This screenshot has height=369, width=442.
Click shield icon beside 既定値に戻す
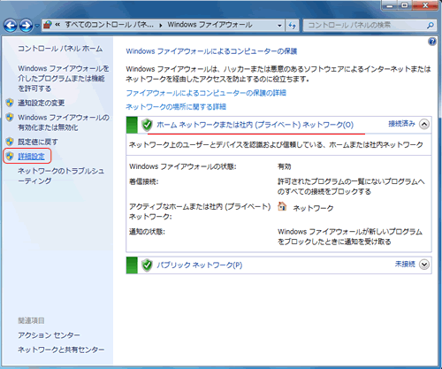(x=10, y=142)
